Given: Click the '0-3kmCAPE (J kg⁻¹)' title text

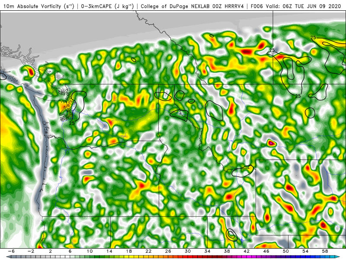Looking at the screenshot, I should click(x=107, y=6).
